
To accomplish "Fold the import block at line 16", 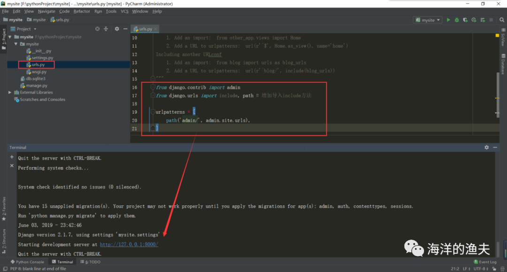I will point(153,87).
